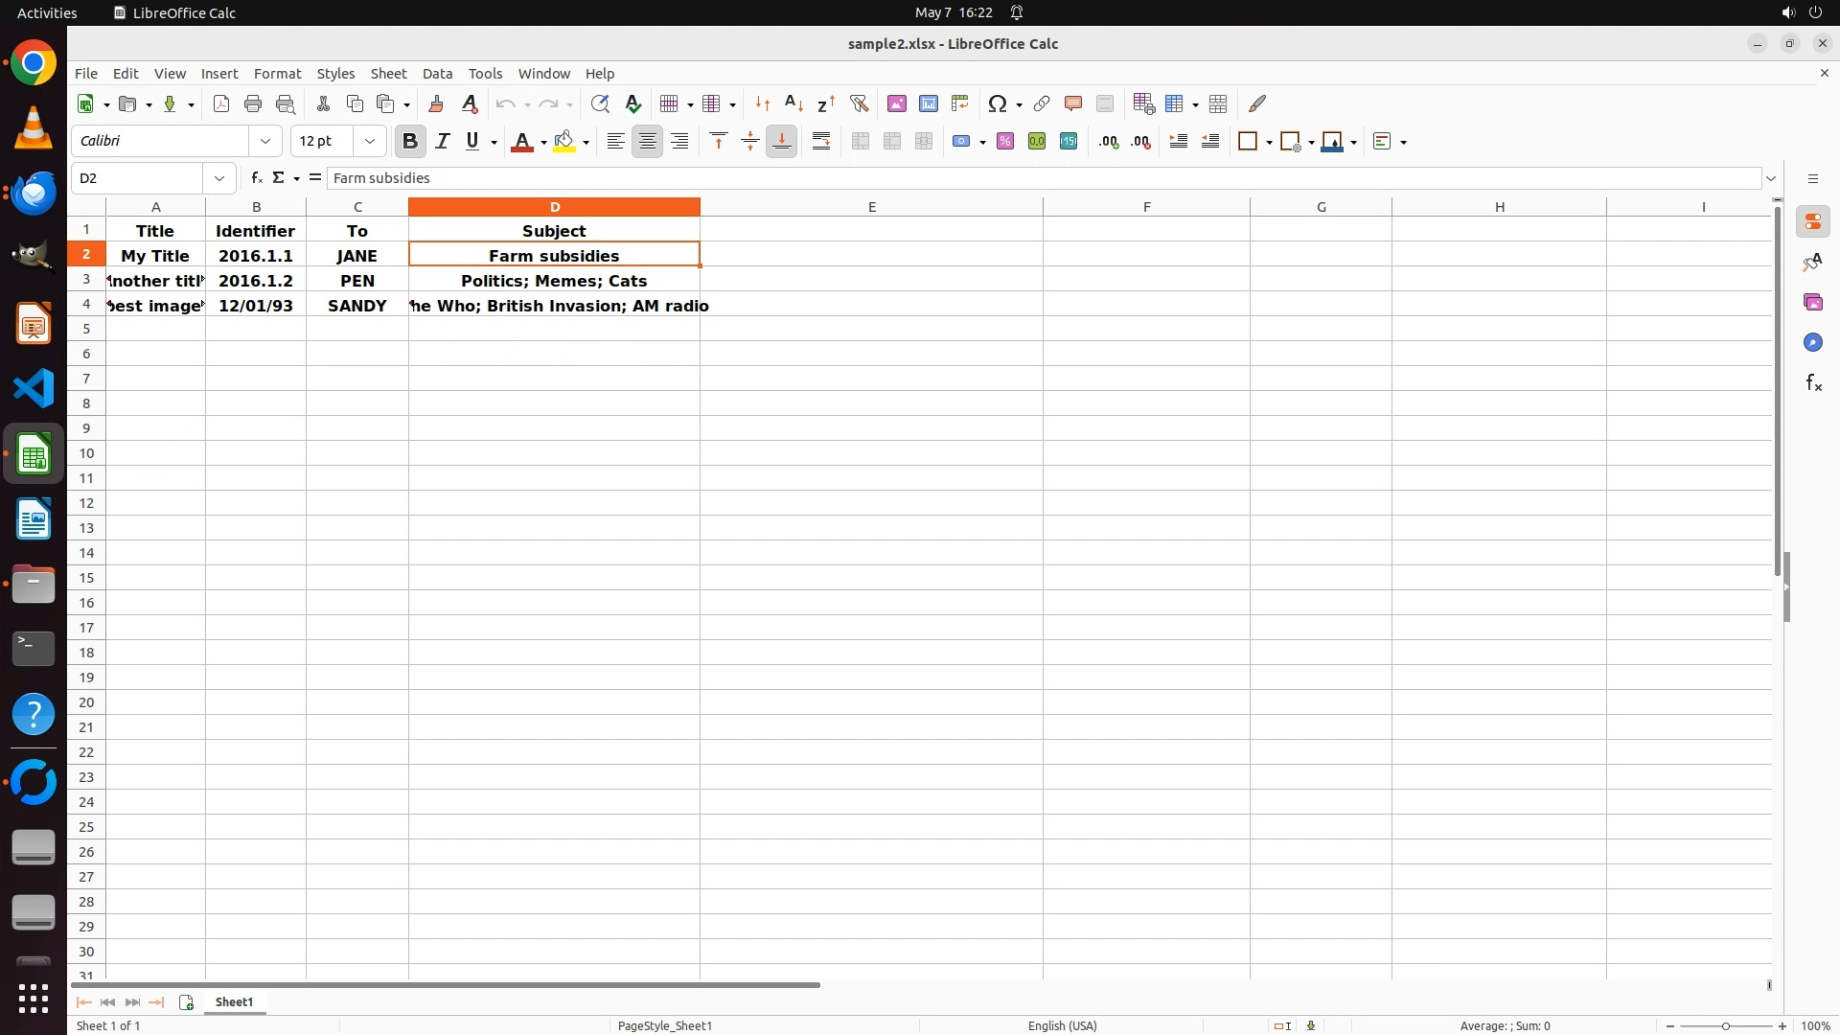The width and height of the screenshot is (1840, 1035).
Task: Open the Data menu
Action: point(437,73)
